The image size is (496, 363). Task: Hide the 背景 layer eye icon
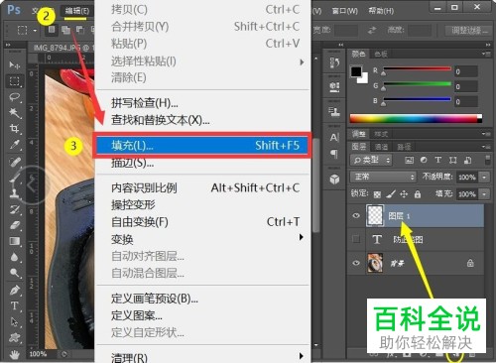[356, 263]
